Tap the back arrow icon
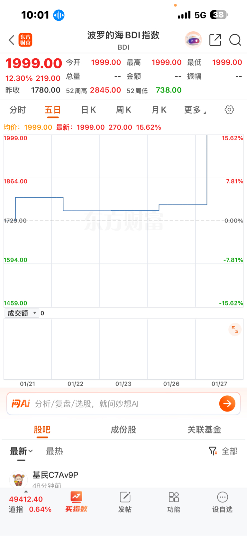Screen dimensions: 247x536 [12, 40]
